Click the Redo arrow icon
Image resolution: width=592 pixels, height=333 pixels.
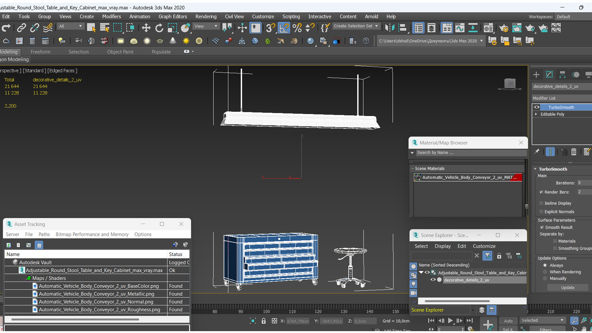coord(6,28)
